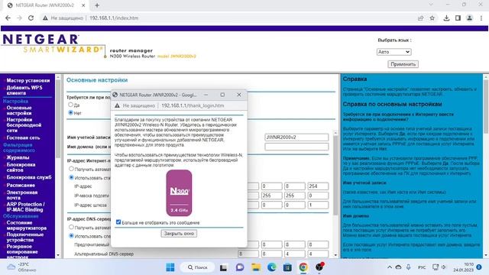This screenshot has width=489, height=275.
Task: Open the notification center badge
Action: coord(479,267)
